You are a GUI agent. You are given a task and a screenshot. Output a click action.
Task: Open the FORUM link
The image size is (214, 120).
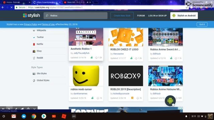point(141,16)
